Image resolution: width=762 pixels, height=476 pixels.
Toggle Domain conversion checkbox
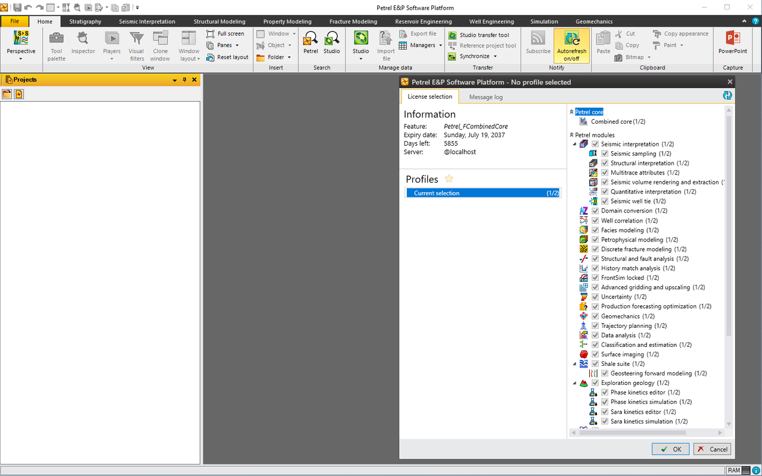[x=595, y=211]
